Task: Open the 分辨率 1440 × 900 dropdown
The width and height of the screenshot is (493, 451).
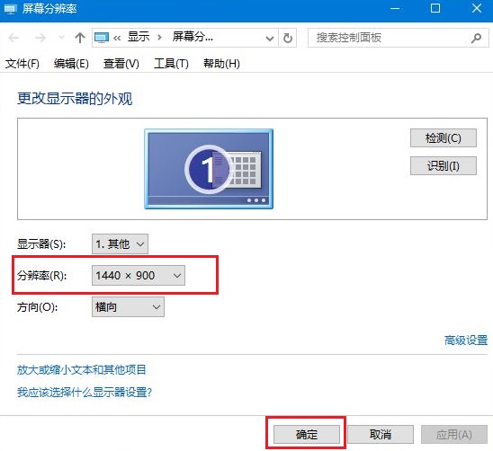Action: (x=139, y=276)
